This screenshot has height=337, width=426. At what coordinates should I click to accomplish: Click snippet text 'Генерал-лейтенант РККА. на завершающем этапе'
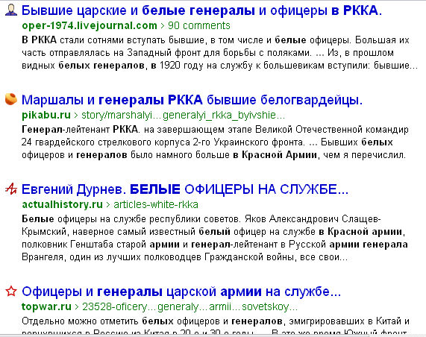[215, 129]
